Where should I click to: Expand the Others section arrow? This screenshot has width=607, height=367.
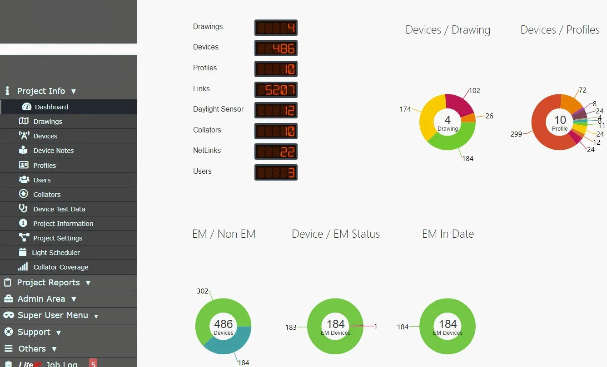55,349
